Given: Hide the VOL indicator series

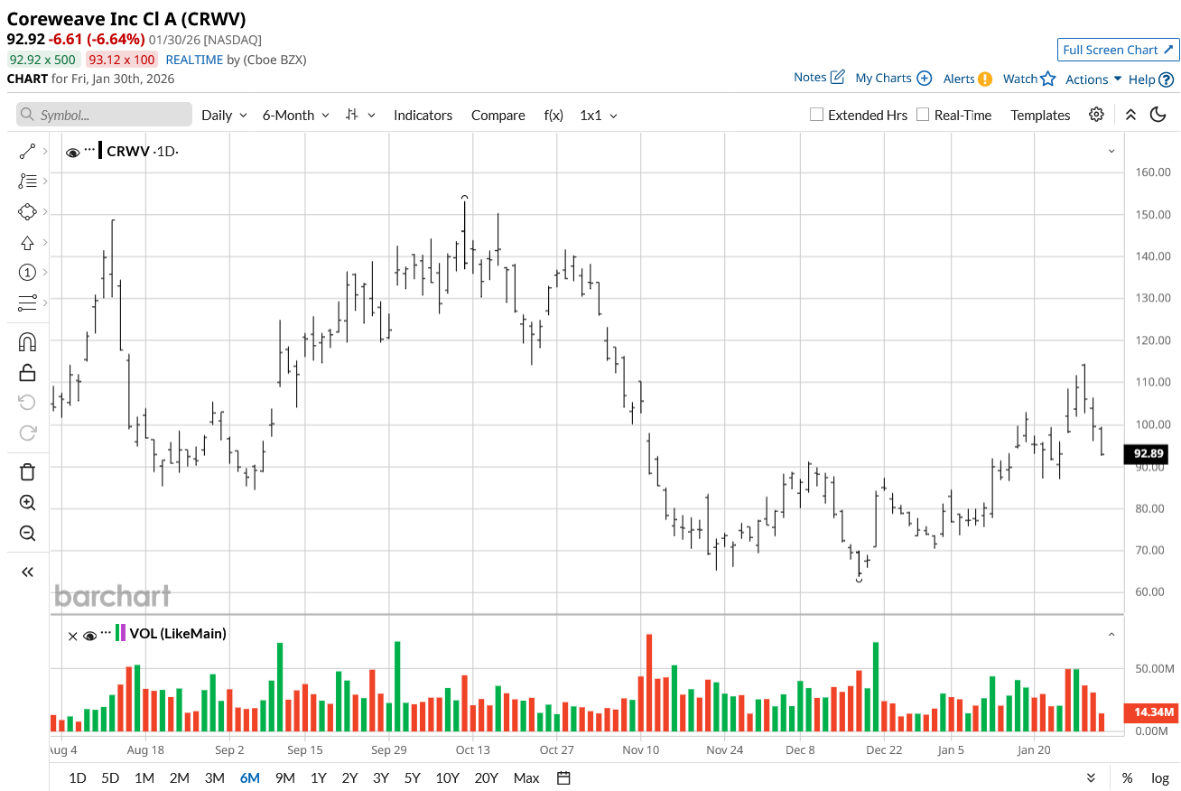Looking at the screenshot, I should 89,636.
